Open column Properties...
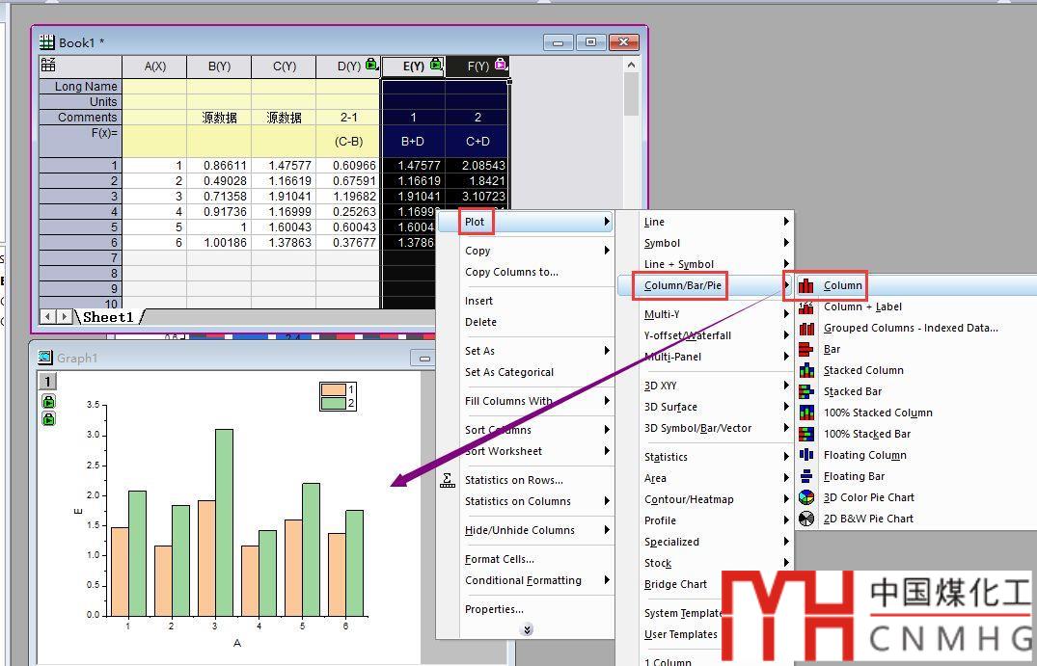1037x666 pixels. click(x=494, y=610)
